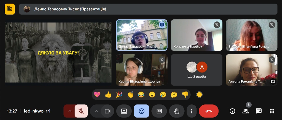Expand audio settings chevron beside microphone

(x=70, y=111)
